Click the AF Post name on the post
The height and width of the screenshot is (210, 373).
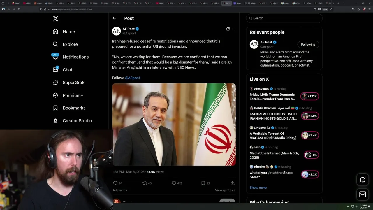(x=129, y=29)
